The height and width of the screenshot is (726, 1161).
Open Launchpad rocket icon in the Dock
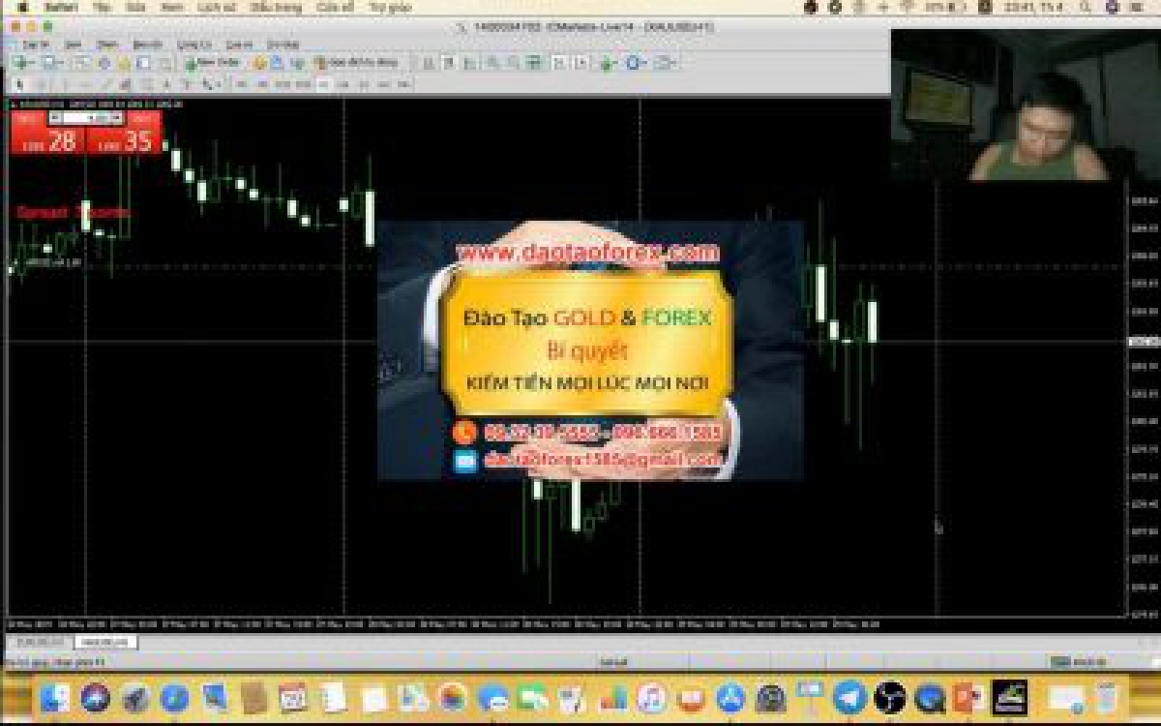click(x=135, y=697)
